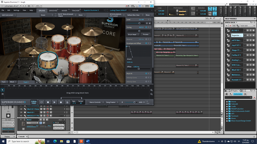Freeze the Jup-8 V3 1 synth
257x144 pixels.
(253, 45)
